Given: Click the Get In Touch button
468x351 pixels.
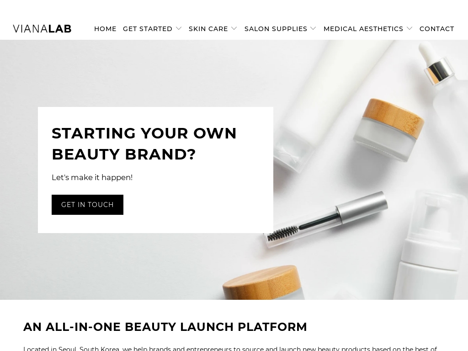Looking at the screenshot, I should point(87,205).
